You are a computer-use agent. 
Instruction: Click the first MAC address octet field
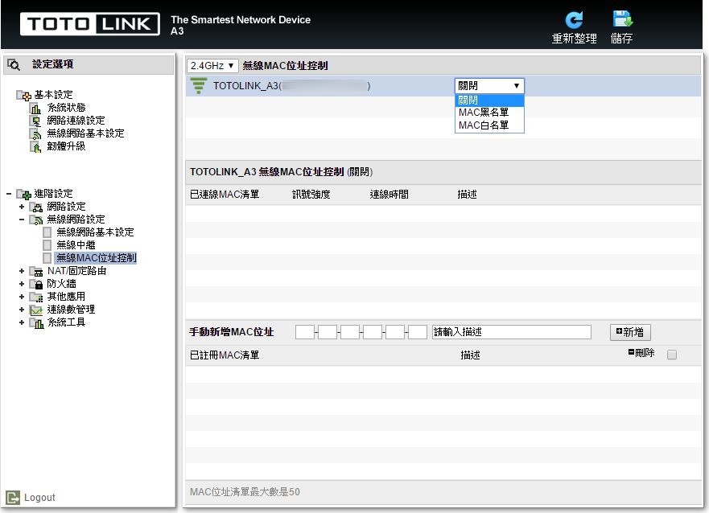coord(305,332)
